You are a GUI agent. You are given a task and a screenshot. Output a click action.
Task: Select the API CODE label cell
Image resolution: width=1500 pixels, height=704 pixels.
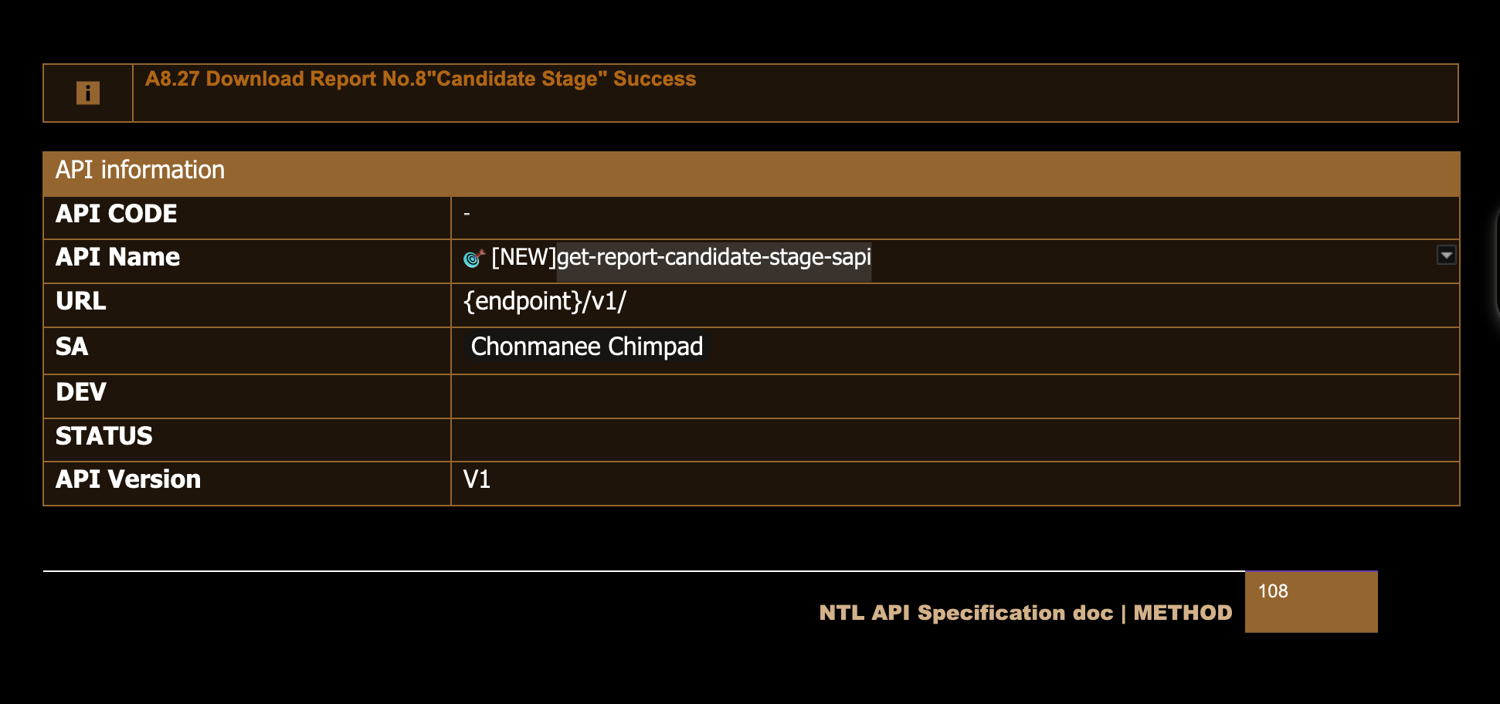click(246, 215)
